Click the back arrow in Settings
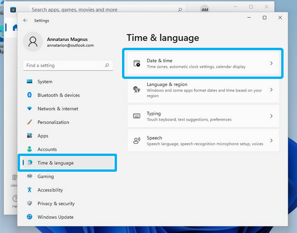The image size is (297, 233). (25, 20)
